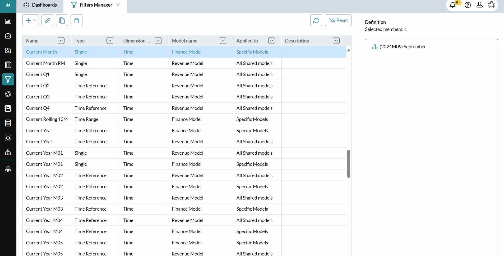
Task: Open the Name column filter dropdown
Action: click(x=61, y=40)
